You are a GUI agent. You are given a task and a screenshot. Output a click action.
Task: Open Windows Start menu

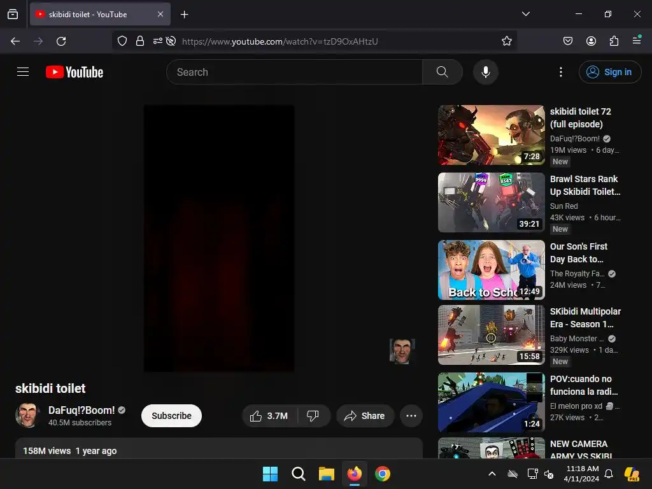[270, 474]
